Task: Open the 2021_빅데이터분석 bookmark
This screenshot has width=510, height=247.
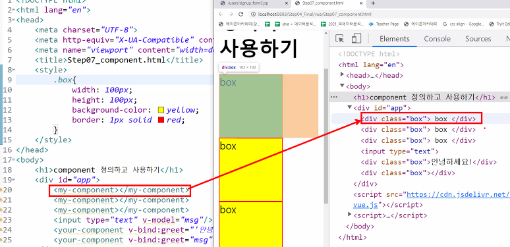Action: (x=343, y=24)
